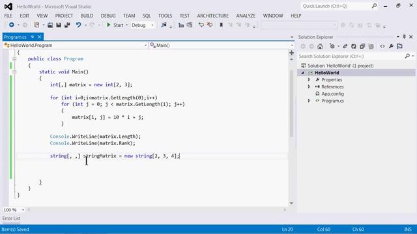The image size is (417, 234).
Task: Click the decrease indent toolbar icon
Action: coord(181,25)
